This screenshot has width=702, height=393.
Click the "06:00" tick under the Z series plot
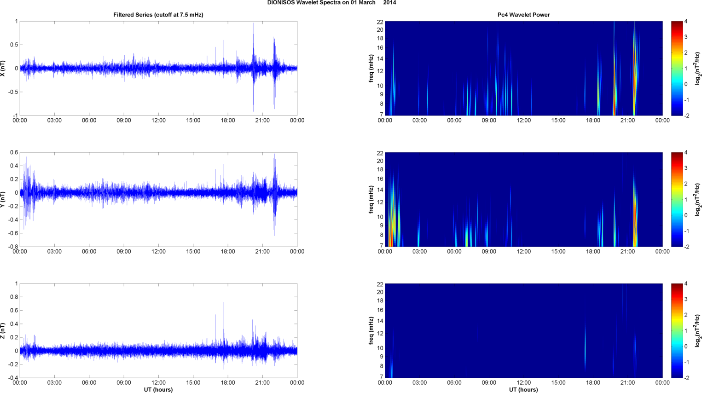(x=89, y=383)
